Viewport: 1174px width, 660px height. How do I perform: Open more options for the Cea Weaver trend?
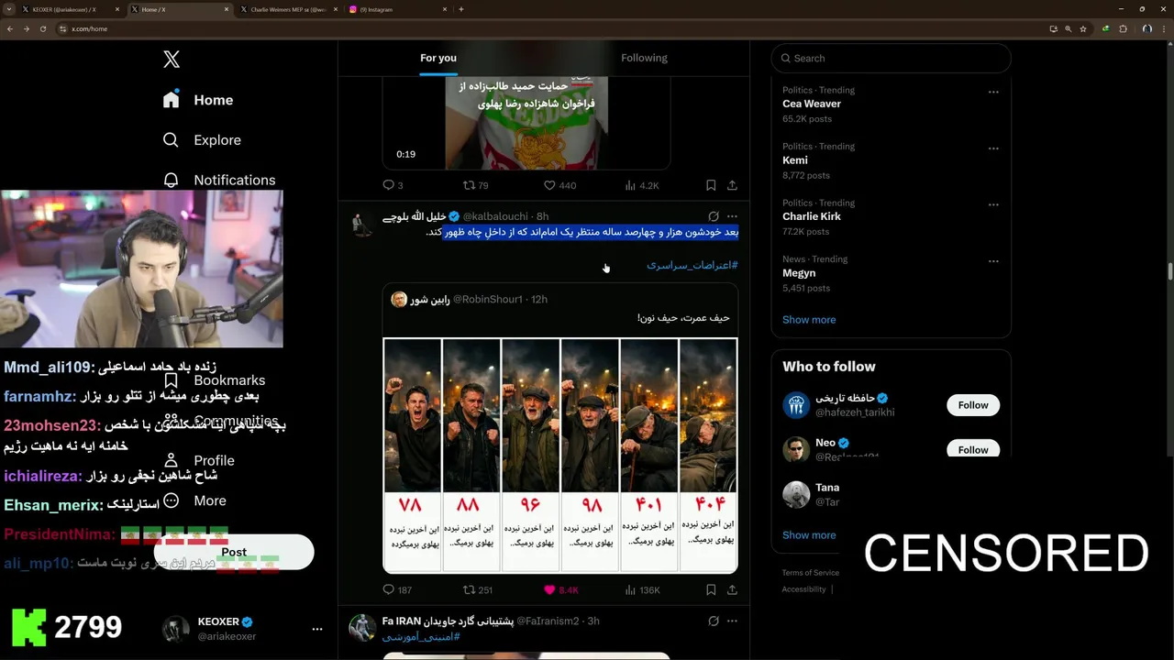coord(993,92)
